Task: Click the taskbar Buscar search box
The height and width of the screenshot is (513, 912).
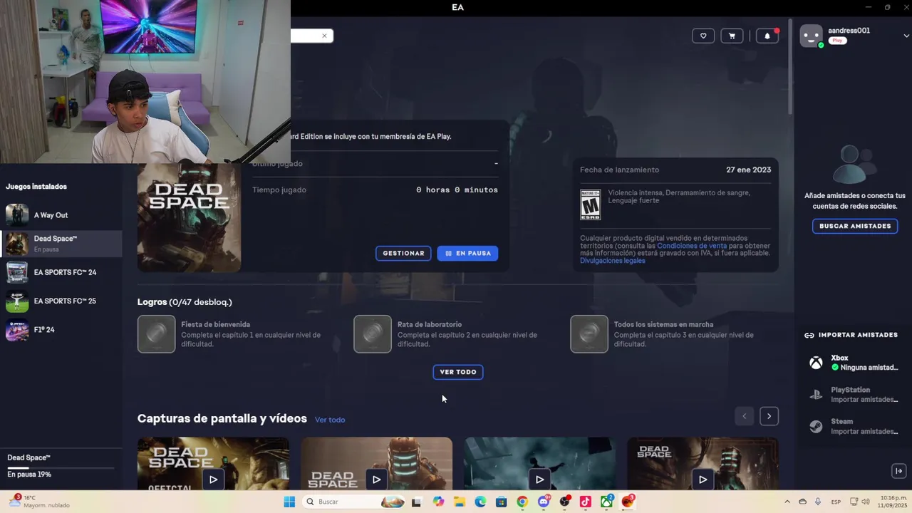Action: (354, 502)
